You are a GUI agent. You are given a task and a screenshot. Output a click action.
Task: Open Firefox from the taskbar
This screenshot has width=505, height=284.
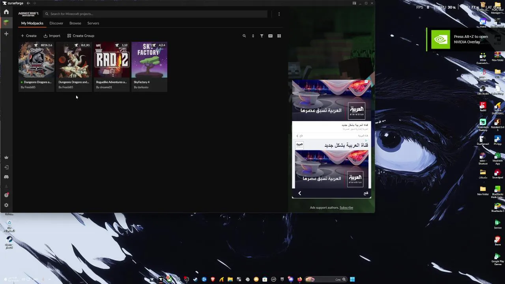[x=299, y=279]
